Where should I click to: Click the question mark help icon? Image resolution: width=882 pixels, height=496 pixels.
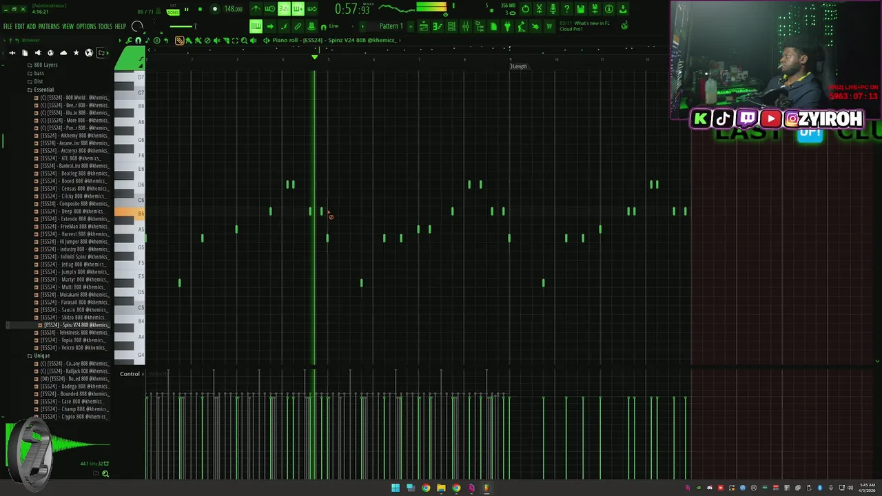tap(567, 9)
